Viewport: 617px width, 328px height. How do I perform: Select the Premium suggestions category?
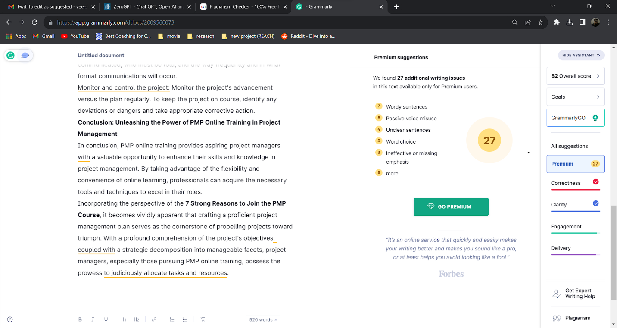click(575, 164)
